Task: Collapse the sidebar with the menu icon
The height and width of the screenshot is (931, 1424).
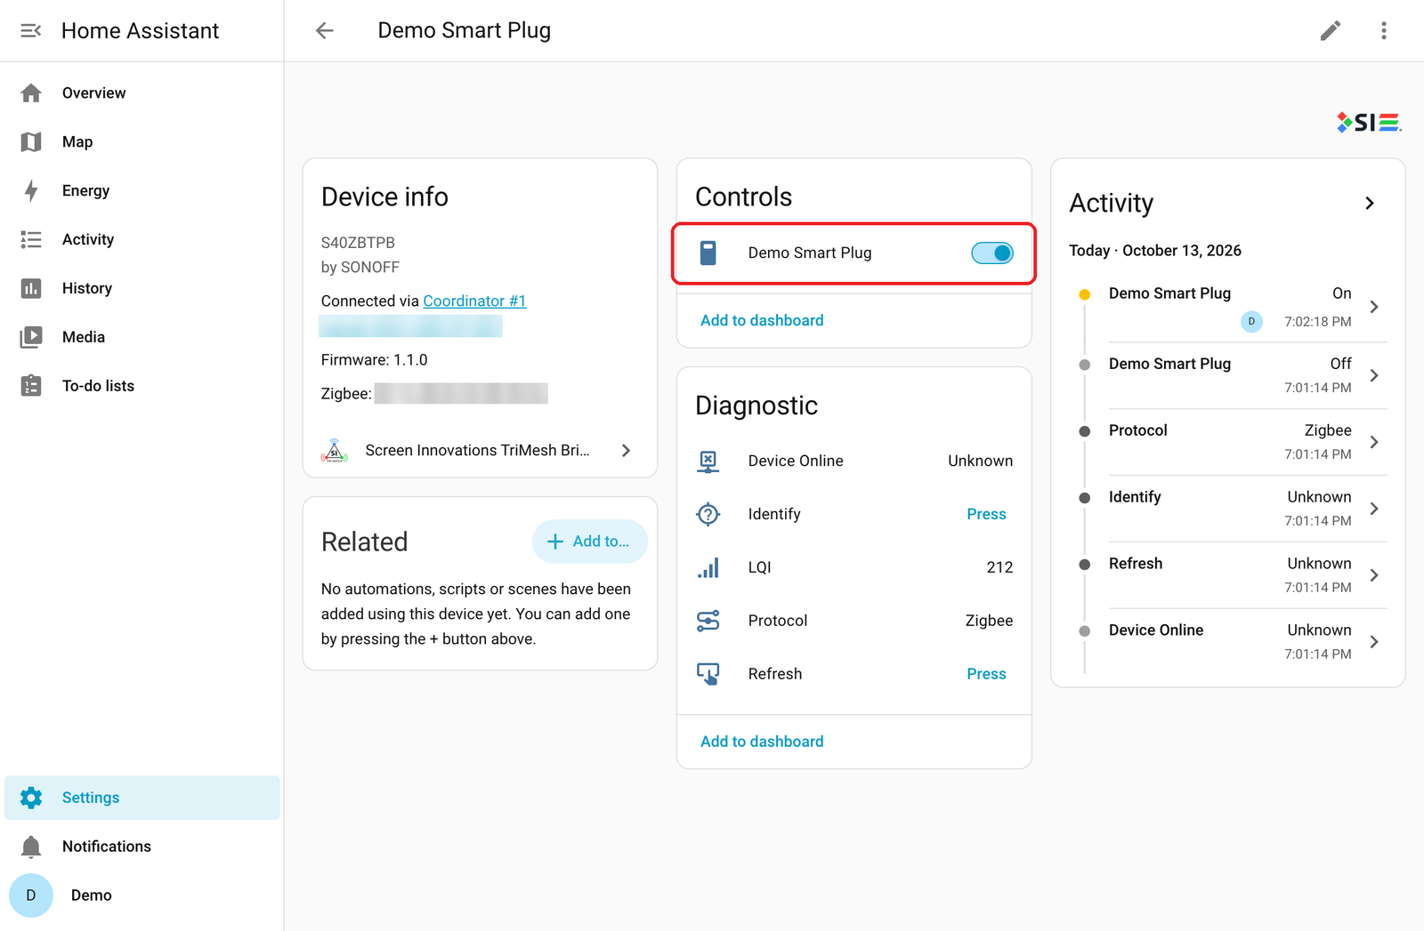Action: [31, 31]
